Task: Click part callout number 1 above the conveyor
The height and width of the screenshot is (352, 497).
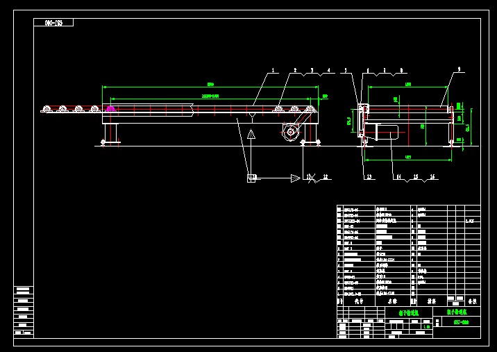Action: pos(273,70)
